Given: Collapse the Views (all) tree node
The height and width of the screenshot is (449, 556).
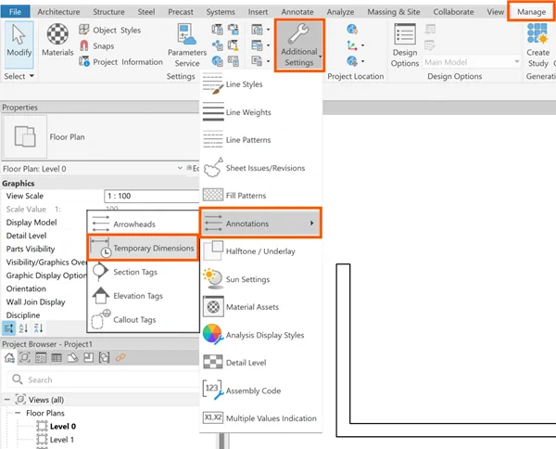Looking at the screenshot, I should click(7, 400).
